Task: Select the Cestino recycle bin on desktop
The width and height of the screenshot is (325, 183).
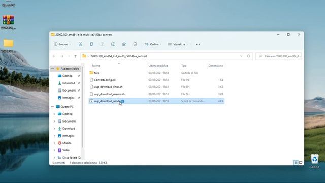Action: pos(315,161)
